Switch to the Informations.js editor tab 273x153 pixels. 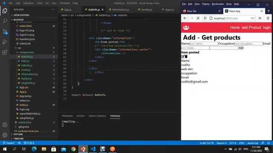tap(120, 10)
